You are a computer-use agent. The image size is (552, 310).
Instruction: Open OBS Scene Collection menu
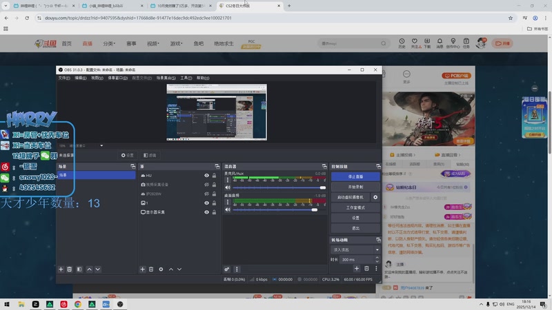166,78
